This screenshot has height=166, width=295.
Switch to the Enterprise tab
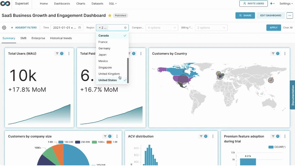[x=38, y=38]
